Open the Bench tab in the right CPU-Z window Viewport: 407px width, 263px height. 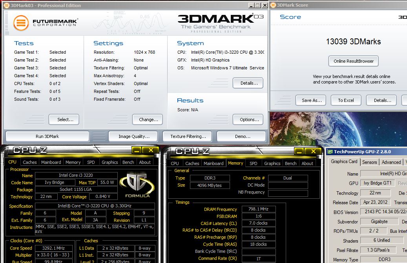pyautogui.click(x=291, y=163)
